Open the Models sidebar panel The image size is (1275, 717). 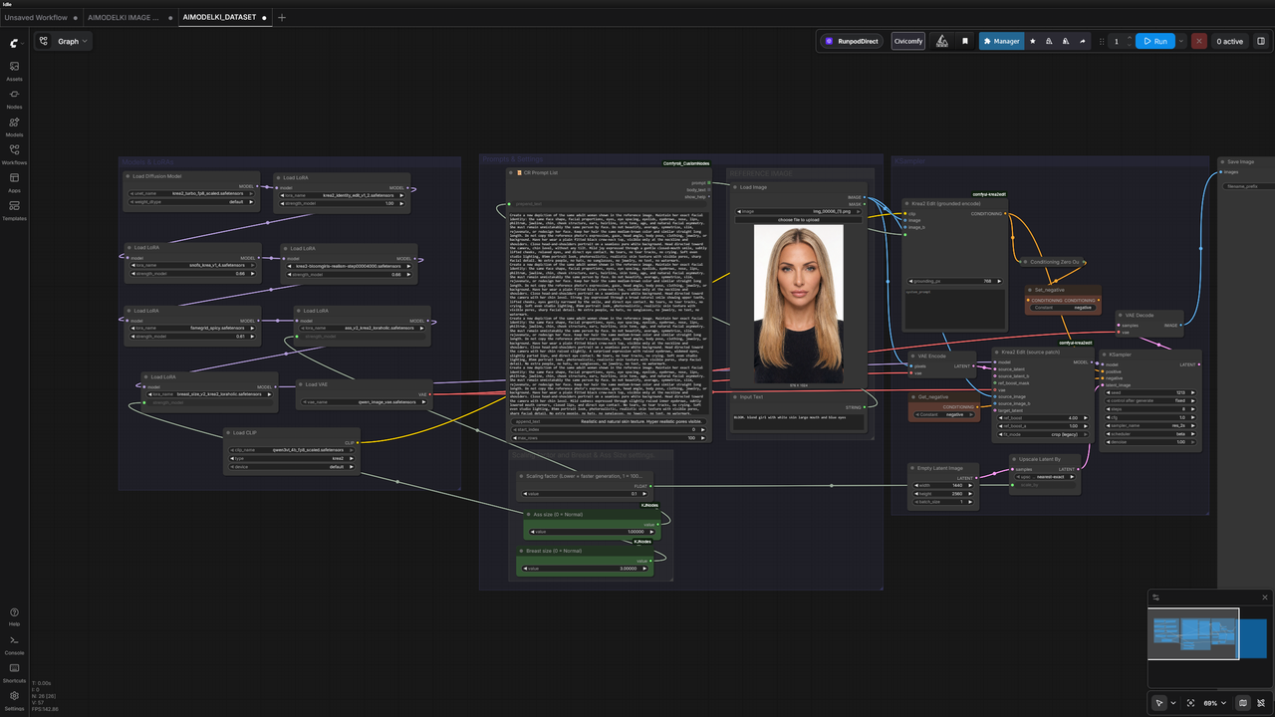[14, 126]
